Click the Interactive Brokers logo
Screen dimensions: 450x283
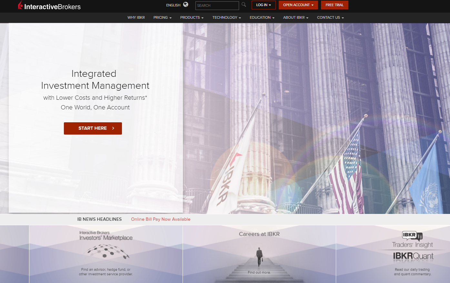(x=49, y=6)
